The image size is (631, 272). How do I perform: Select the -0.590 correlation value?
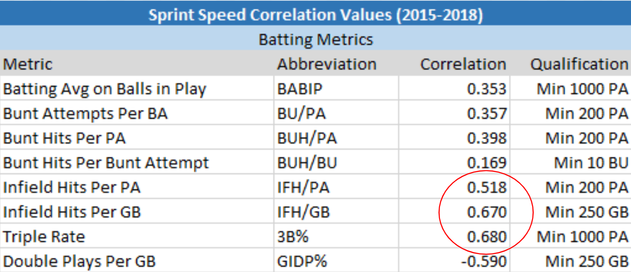point(484,262)
